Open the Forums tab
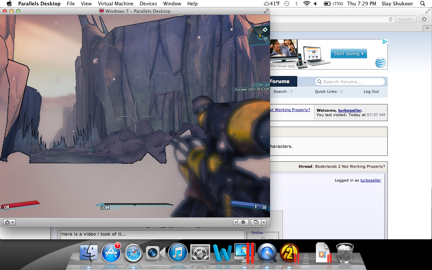The width and height of the screenshot is (432, 270). [x=283, y=81]
